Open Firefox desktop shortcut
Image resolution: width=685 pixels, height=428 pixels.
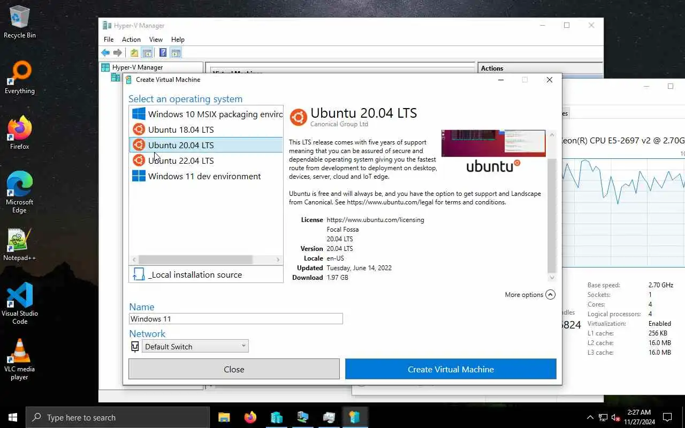tap(20, 133)
